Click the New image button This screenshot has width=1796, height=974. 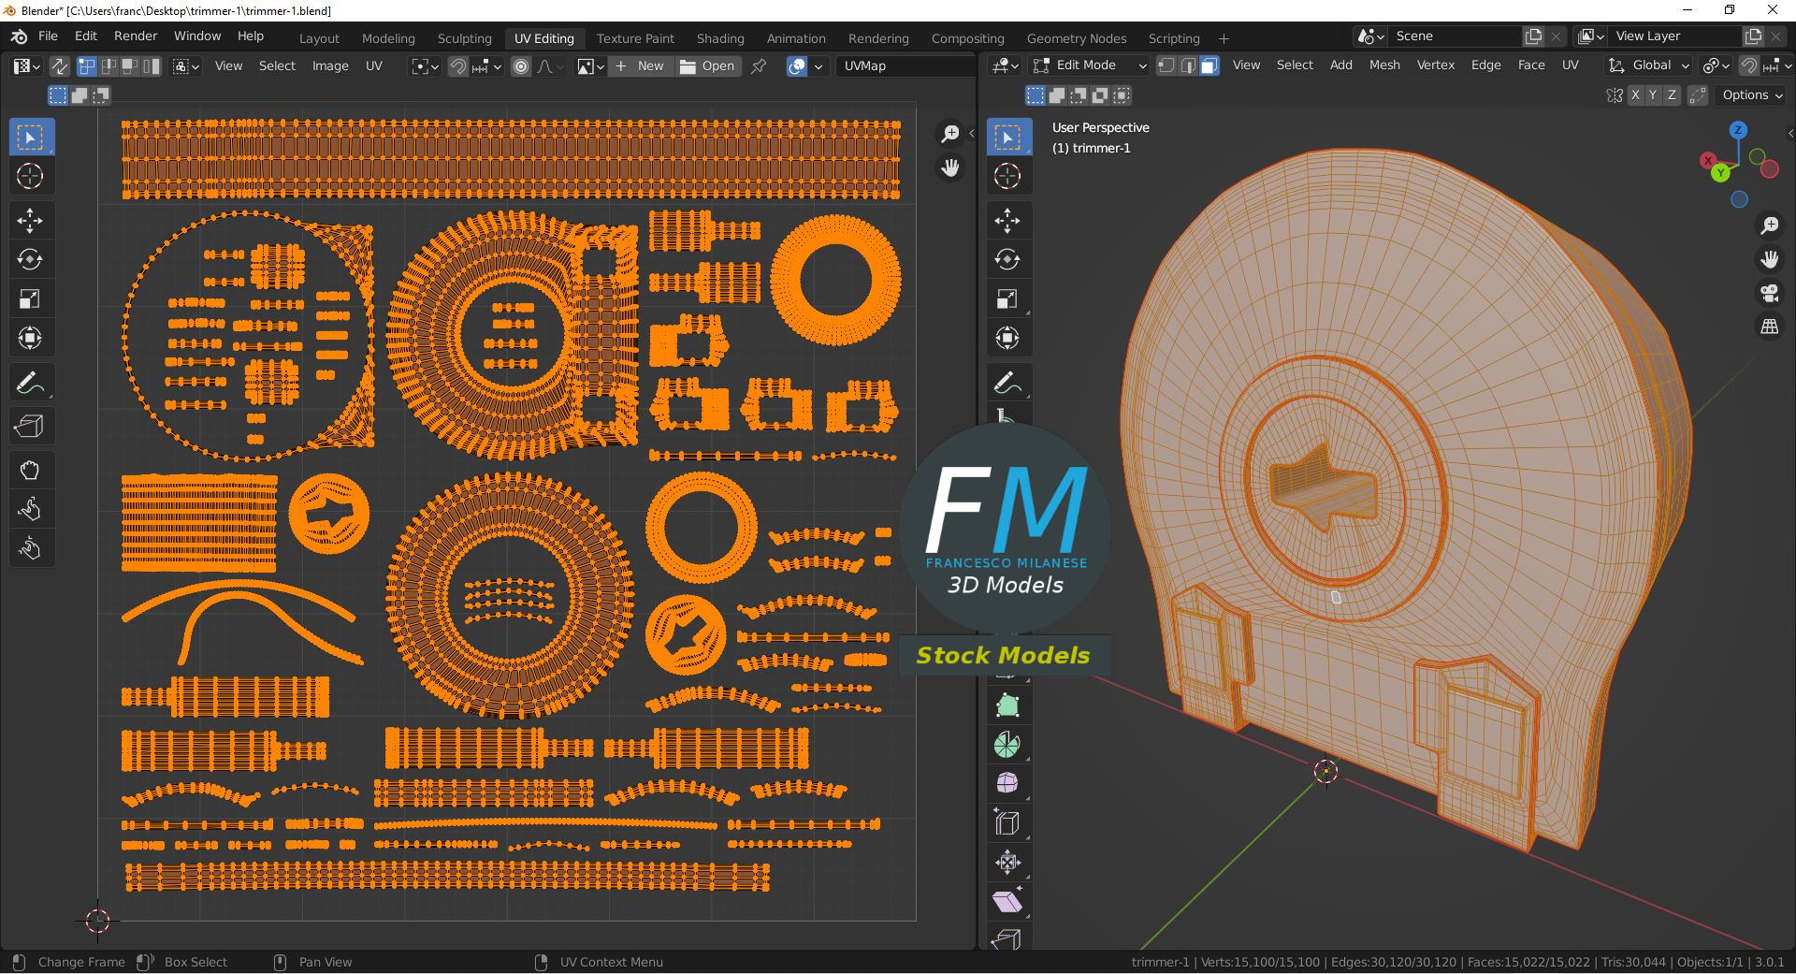click(x=641, y=66)
